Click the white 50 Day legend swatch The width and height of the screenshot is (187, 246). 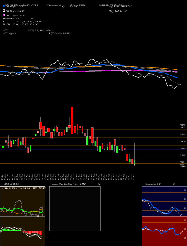[x=4, y=11]
